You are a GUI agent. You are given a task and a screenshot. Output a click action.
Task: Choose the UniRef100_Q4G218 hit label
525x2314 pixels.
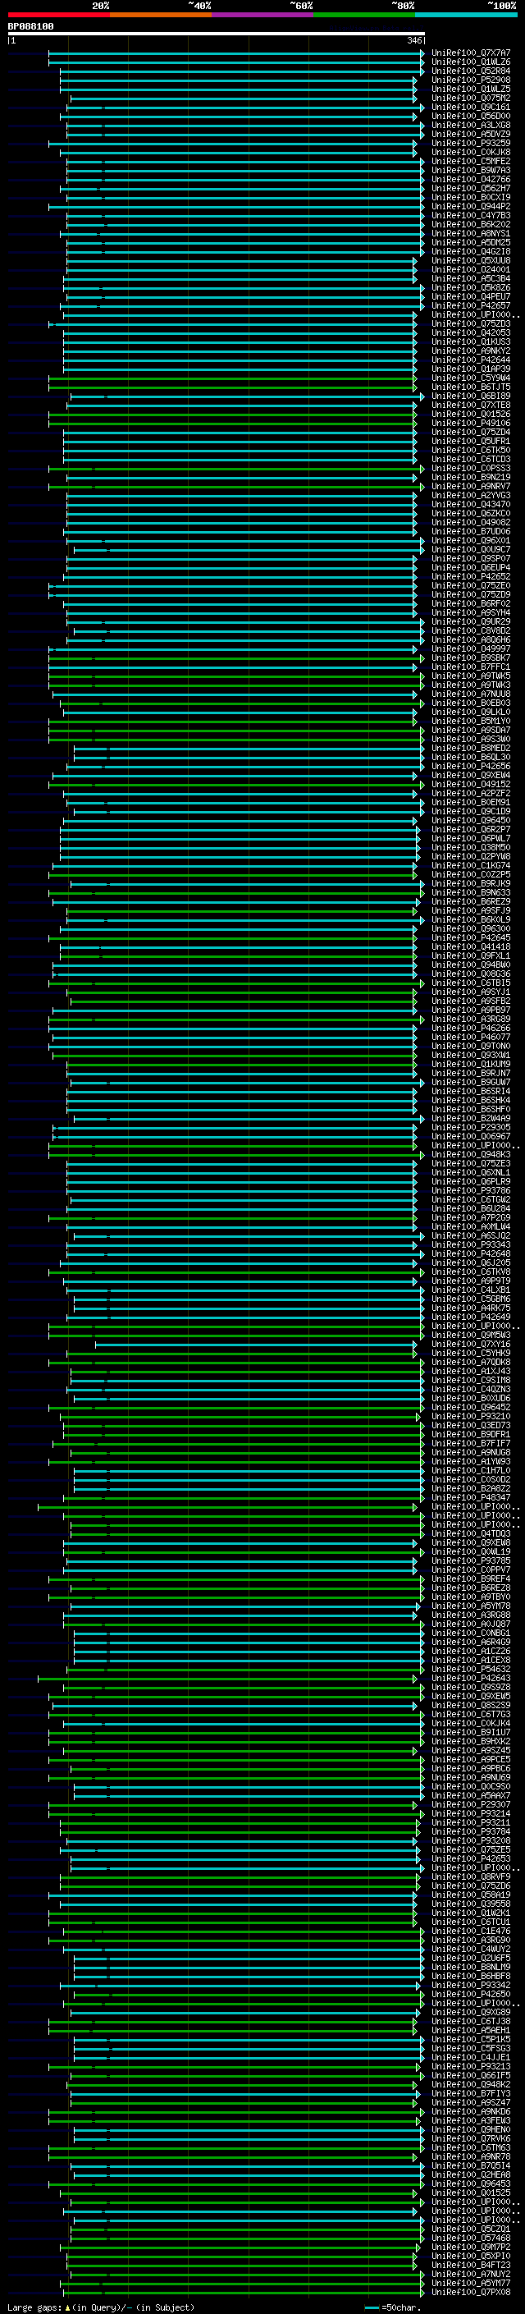click(471, 251)
